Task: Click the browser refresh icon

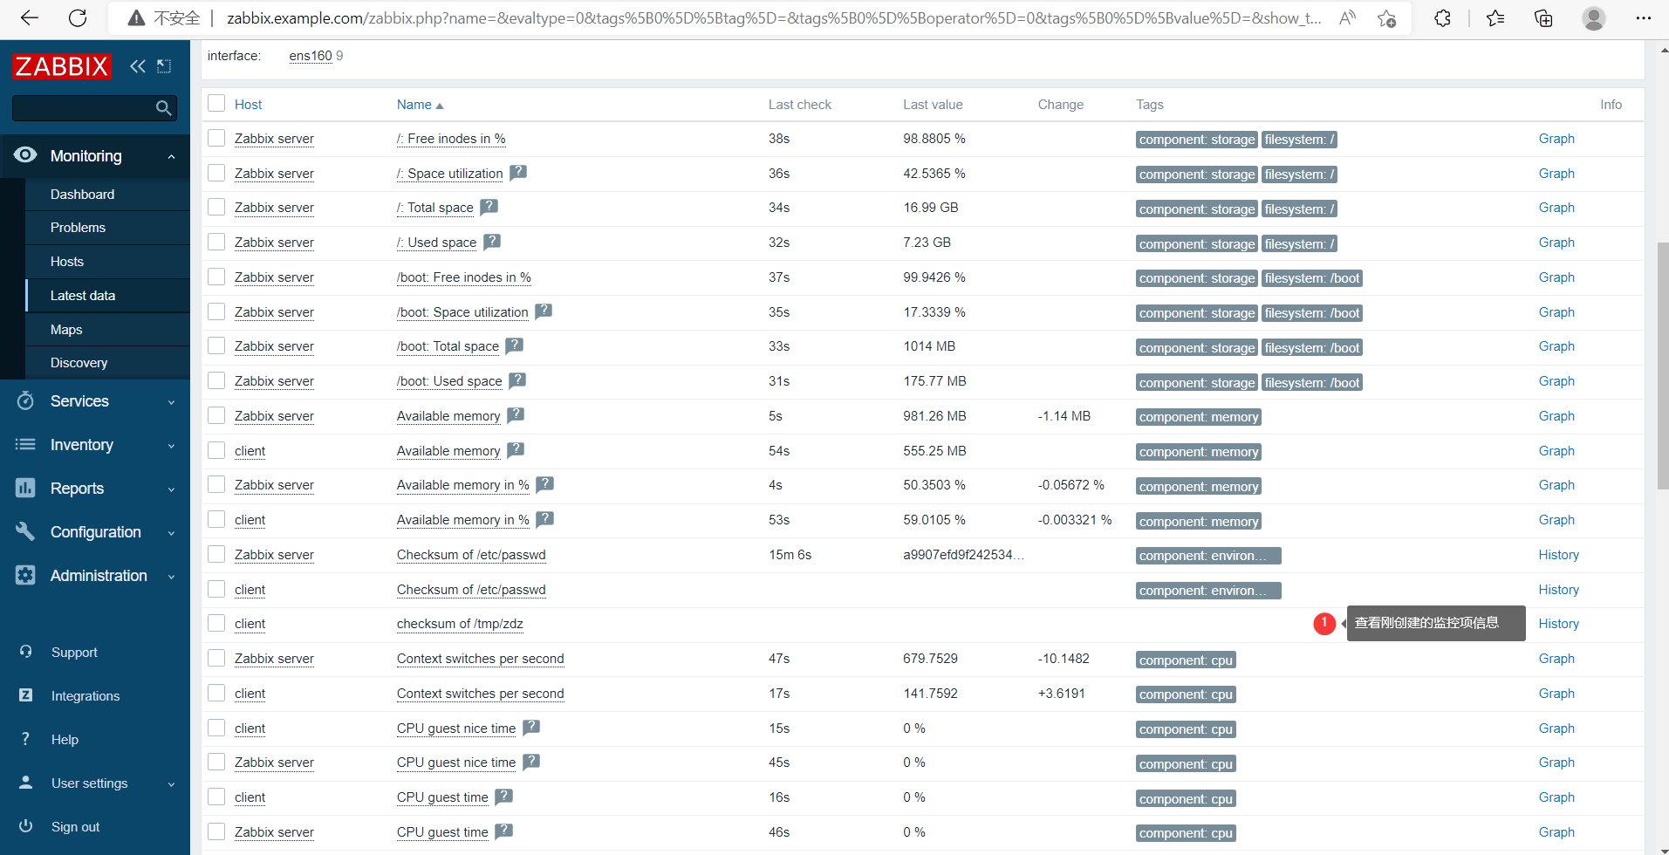Action: click(78, 18)
